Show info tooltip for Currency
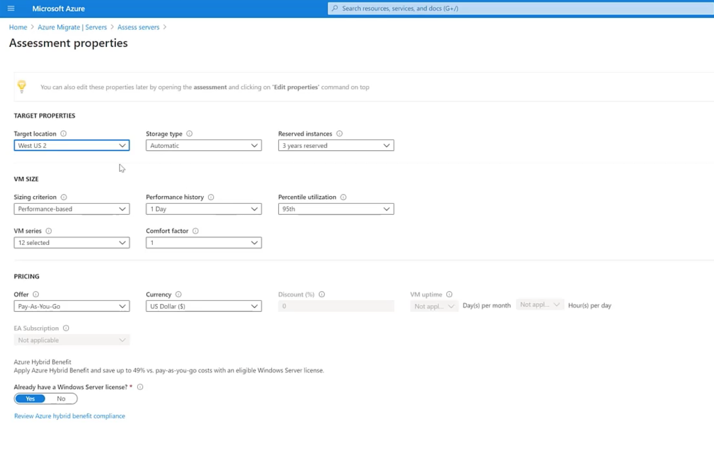The height and width of the screenshot is (453, 714). [178, 294]
